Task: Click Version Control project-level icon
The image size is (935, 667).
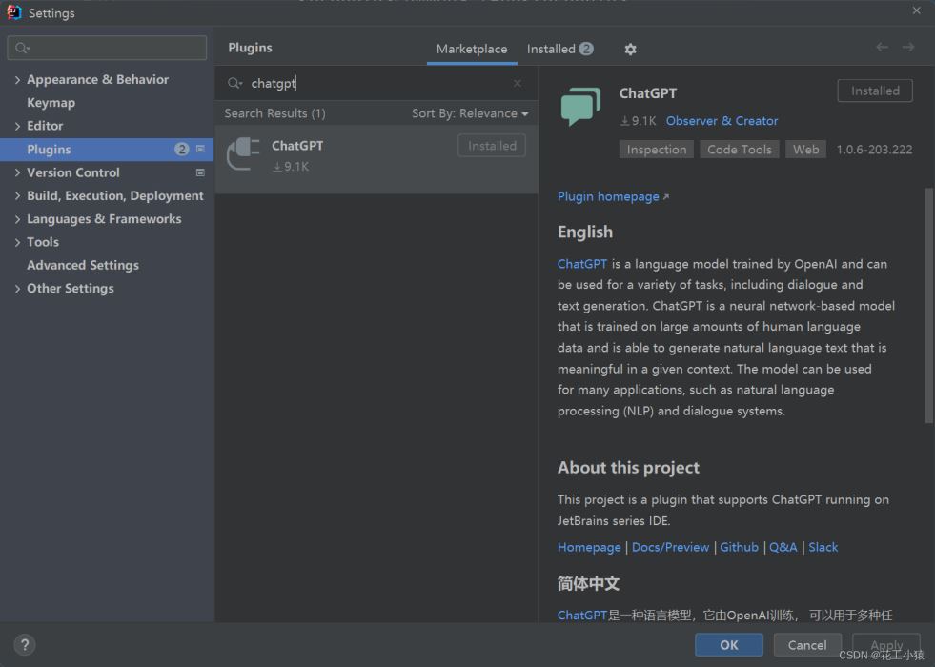Action: tap(200, 172)
